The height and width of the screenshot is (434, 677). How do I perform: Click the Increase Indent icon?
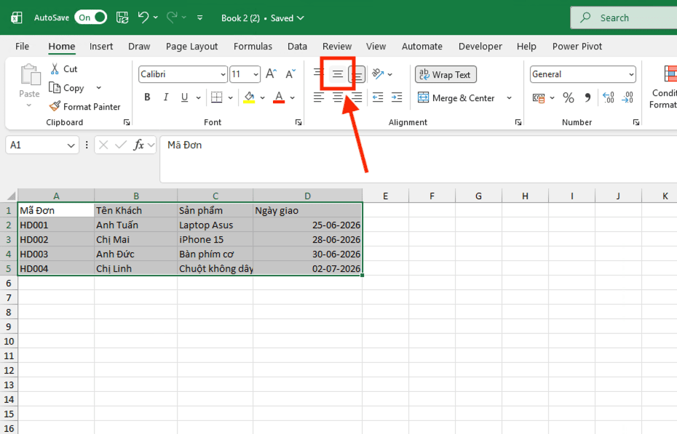coord(396,98)
